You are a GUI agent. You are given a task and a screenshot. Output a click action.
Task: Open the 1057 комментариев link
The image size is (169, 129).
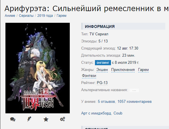[134, 102]
